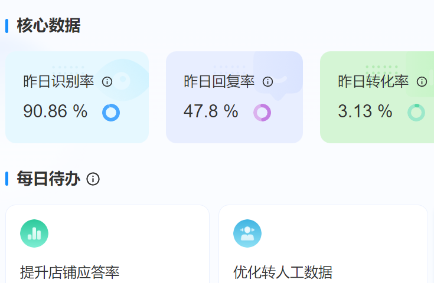Click the blue customer service headset icon
The image size is (434, 283).
(x=247, y=233)
